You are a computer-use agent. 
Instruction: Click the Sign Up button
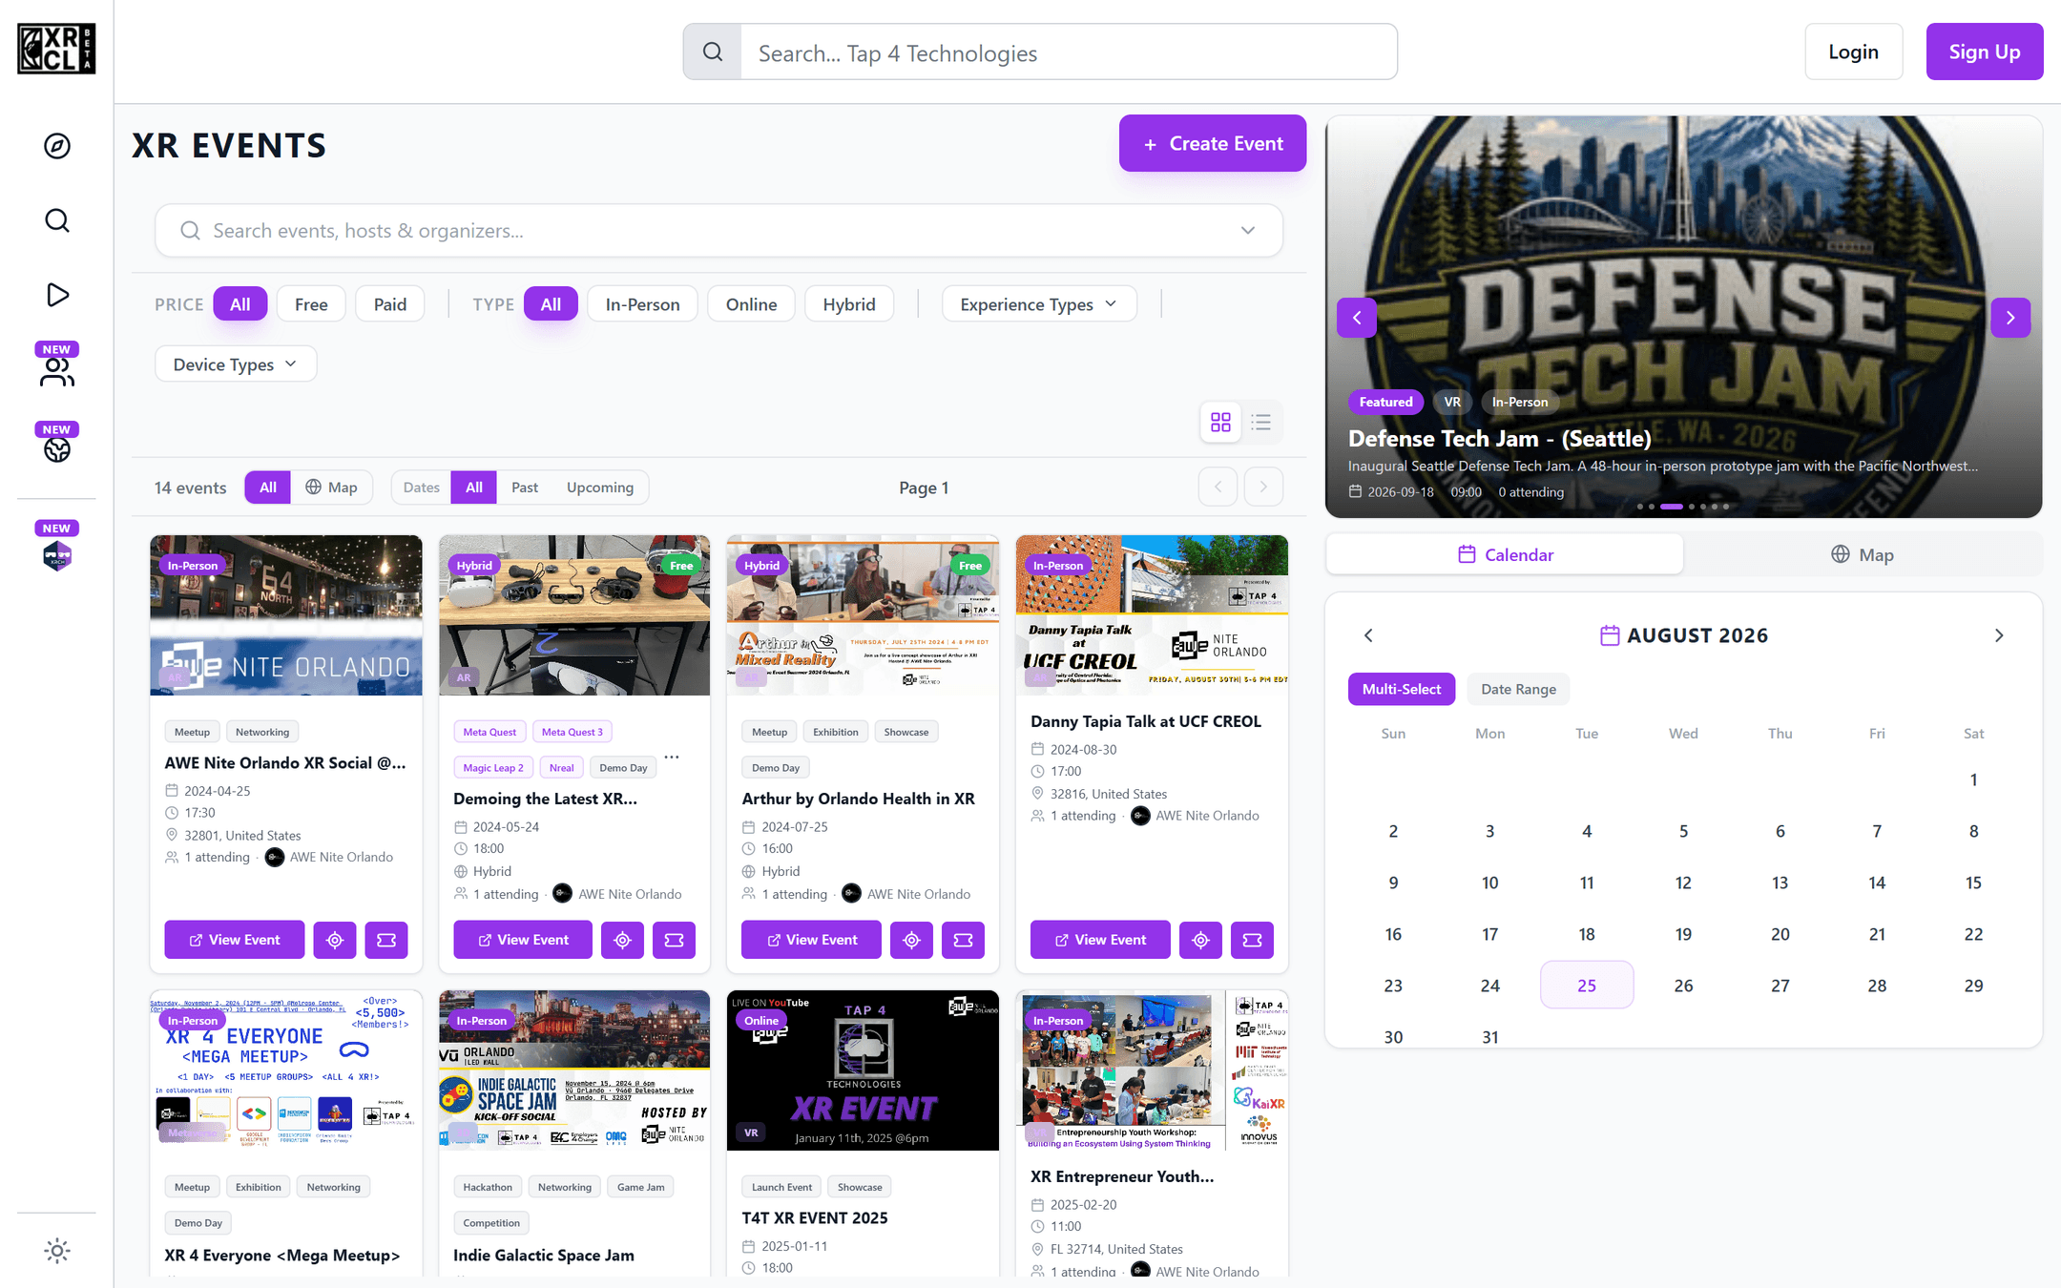point(1985,52)
